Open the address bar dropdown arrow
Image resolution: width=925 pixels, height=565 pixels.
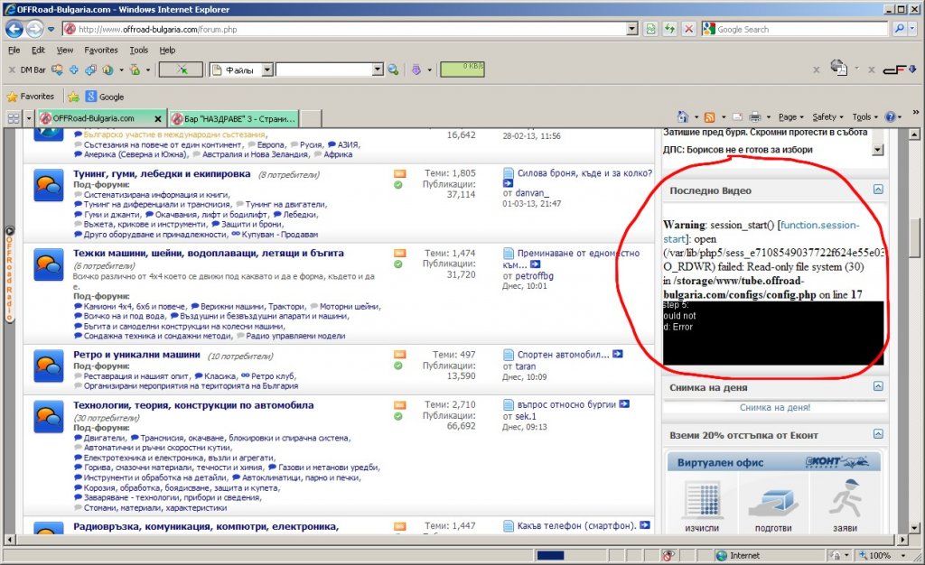(631, 29)
